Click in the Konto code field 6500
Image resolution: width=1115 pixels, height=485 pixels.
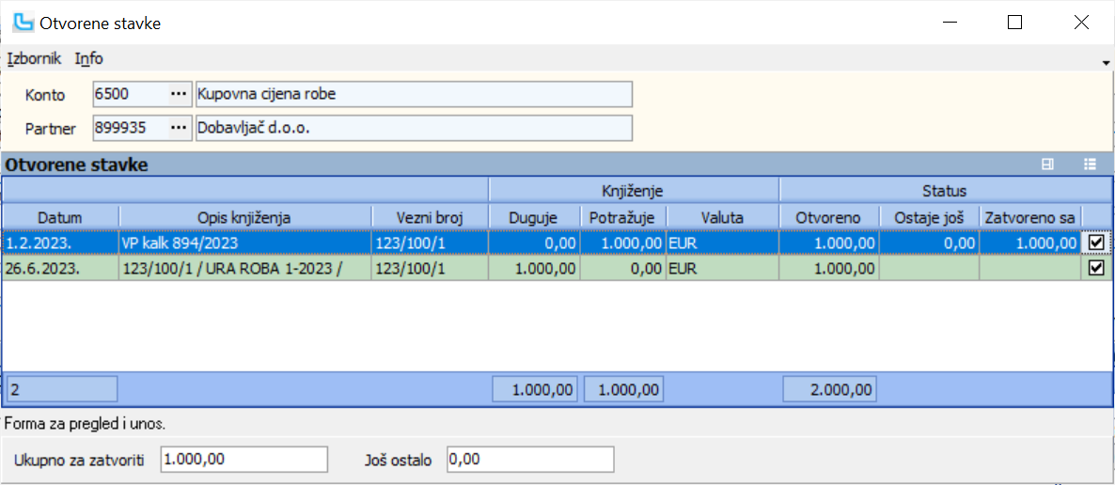click(x=128, y=94)
